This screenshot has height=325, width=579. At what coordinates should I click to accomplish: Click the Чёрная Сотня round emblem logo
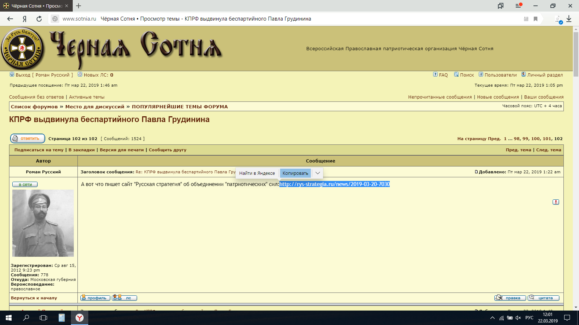point(22,48)
